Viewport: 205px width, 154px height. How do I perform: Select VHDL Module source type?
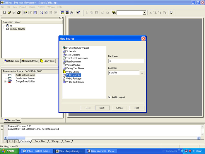[73, 75]
